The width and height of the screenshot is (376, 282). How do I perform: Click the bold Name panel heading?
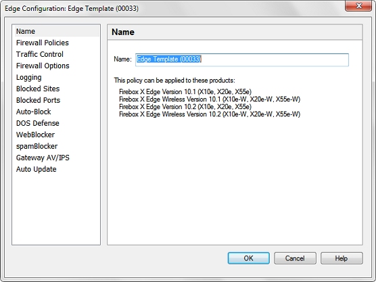click(123, 32)
